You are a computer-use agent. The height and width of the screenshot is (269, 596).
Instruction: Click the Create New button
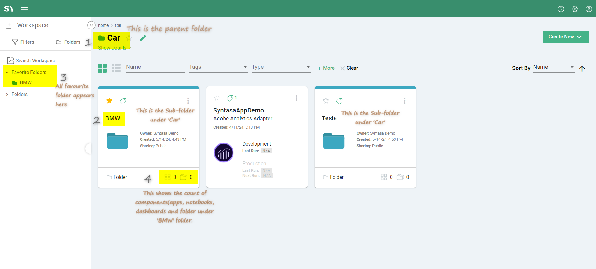pyautogui.click(x=566, y=37)
